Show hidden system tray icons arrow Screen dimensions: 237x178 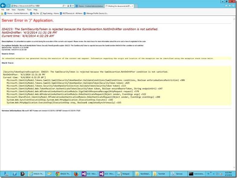click(x=214, y=174)
